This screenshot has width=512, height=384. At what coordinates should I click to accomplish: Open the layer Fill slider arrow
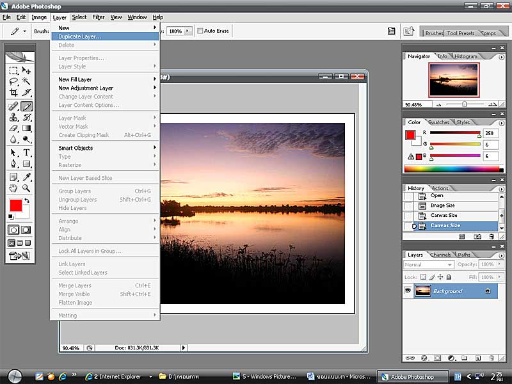point(499,277)
